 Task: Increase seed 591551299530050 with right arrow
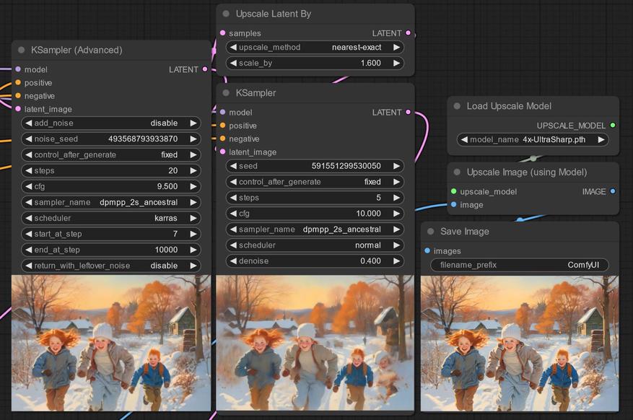click(x=396, y=166)
